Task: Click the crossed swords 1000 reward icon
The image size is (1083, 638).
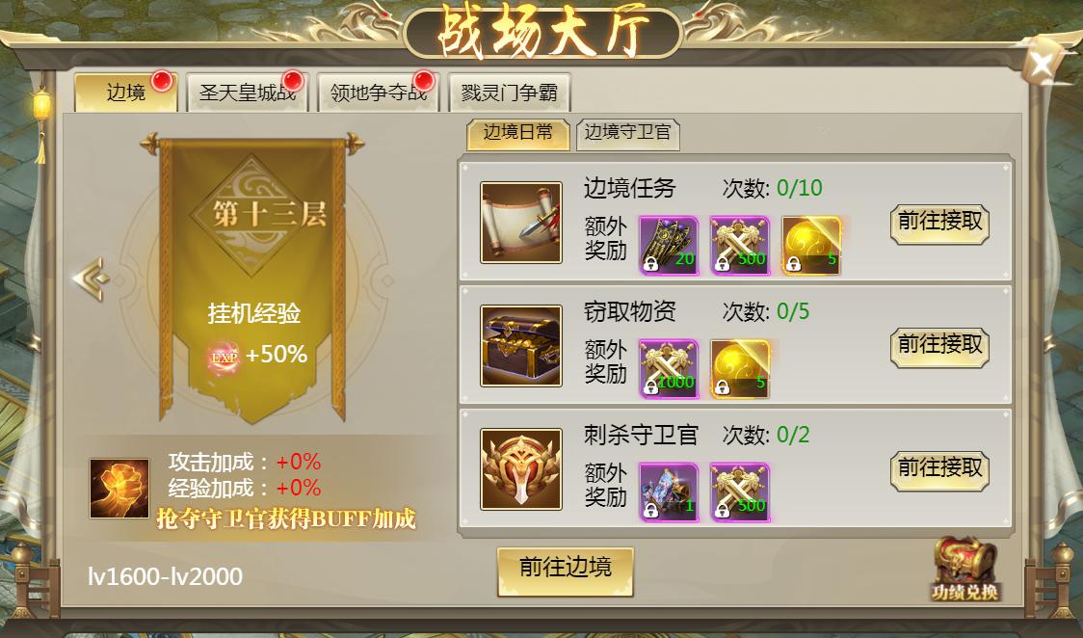Action: (x=669, y=369)
